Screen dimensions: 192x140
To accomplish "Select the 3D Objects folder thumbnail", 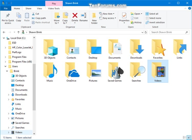I will click(50, 48).
